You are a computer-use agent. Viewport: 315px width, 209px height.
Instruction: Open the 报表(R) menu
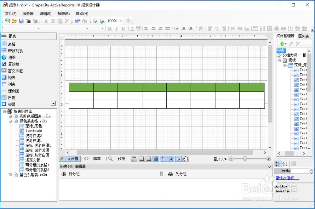(64, 14)
